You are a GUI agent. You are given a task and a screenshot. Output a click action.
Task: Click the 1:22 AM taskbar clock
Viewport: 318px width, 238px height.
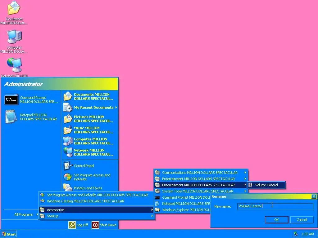click(307, 234)
